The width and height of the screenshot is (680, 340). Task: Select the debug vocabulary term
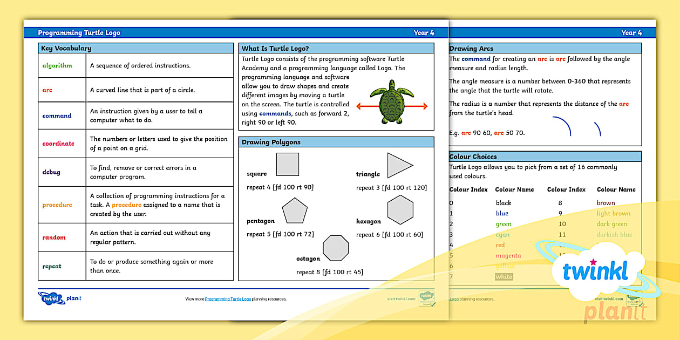pyautogui.click(x=50, y=172)
